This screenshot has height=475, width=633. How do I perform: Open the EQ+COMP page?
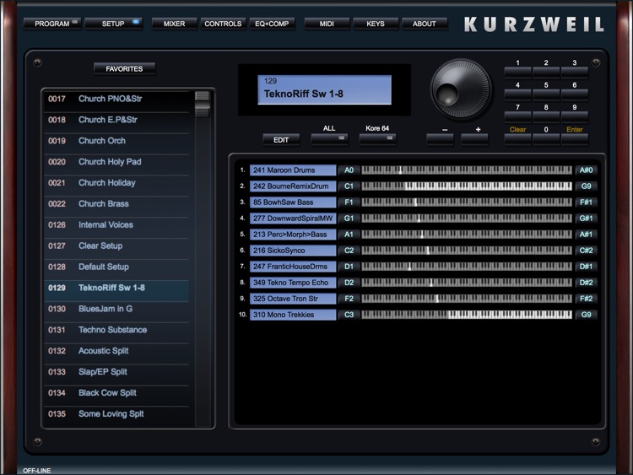272,24
